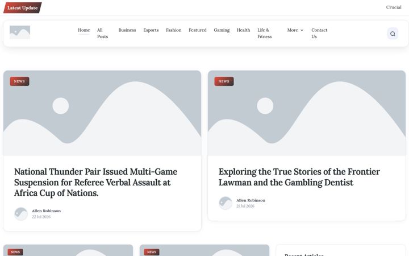Select the Business menu item

(127, 30)
